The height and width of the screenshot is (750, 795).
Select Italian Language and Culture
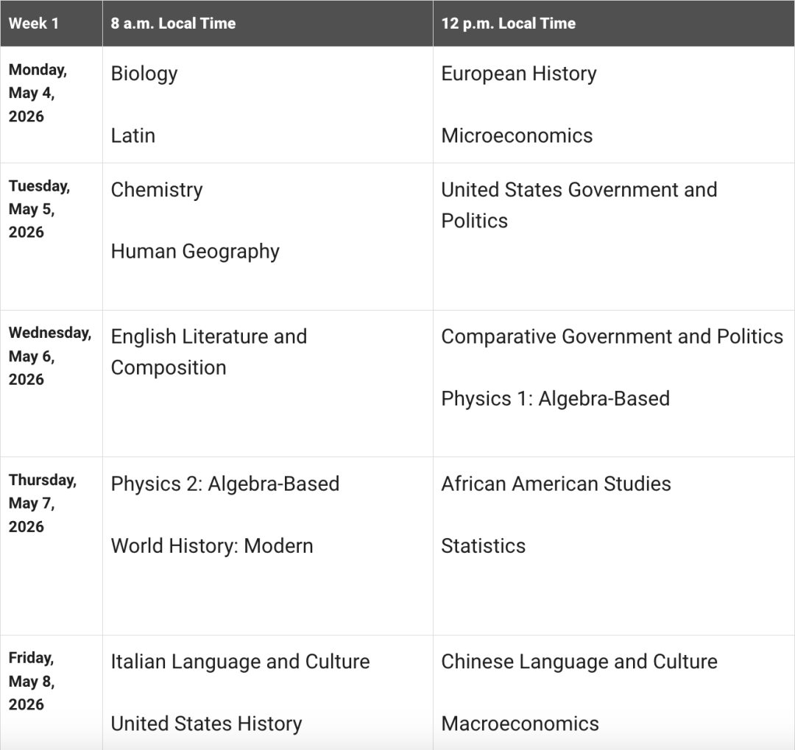(240, 662)
